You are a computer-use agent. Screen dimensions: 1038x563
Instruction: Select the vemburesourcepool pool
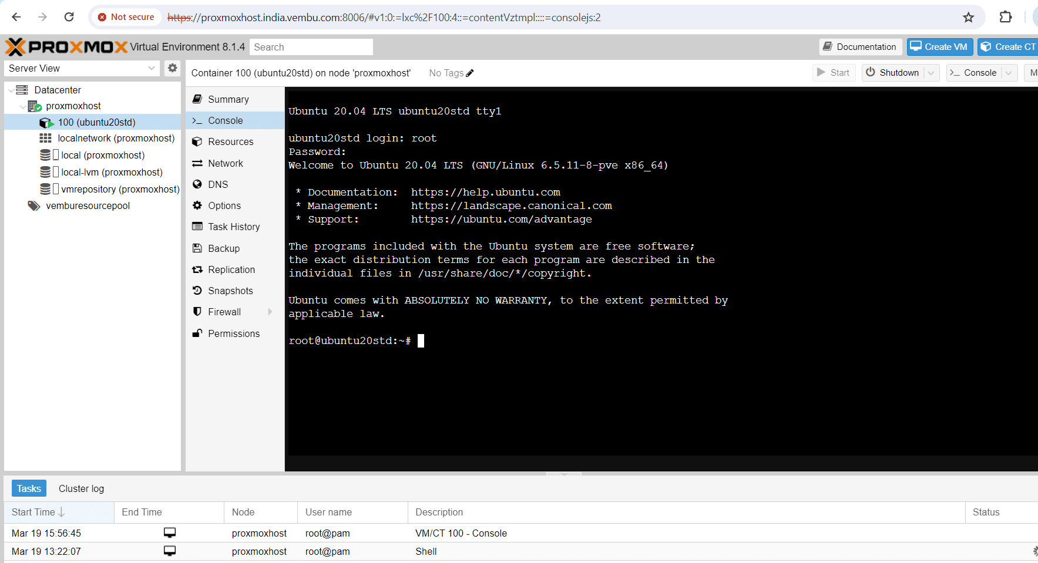[x=88, y=205]
